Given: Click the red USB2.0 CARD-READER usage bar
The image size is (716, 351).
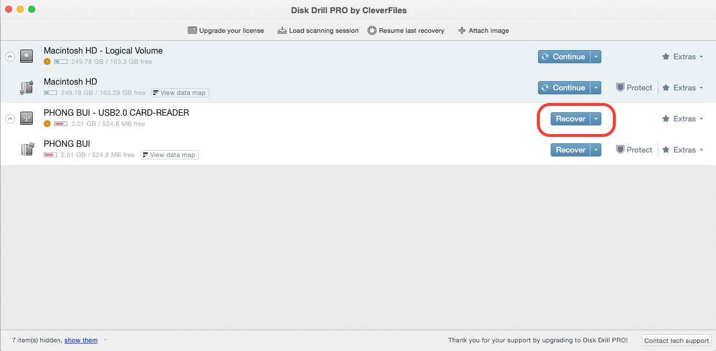Looking at the screenshot, I should click(x=60, y=124).
